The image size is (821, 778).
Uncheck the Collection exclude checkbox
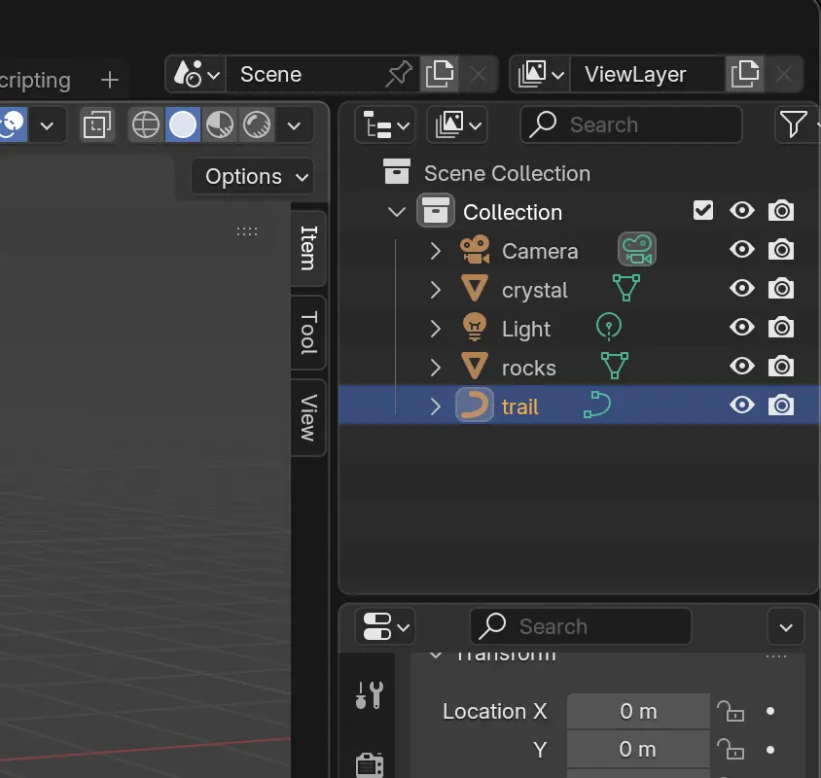tap(703, 211)
